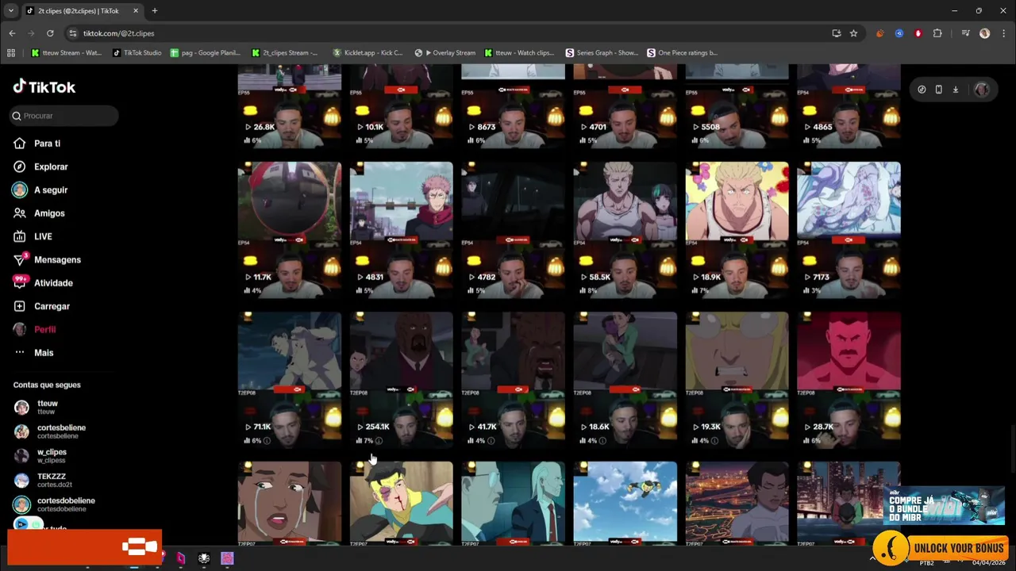Image resolution: width=1016 pixels, height=571 pixels.
Task: Open followed account cortesdobeliene
Action: (54, 504)
